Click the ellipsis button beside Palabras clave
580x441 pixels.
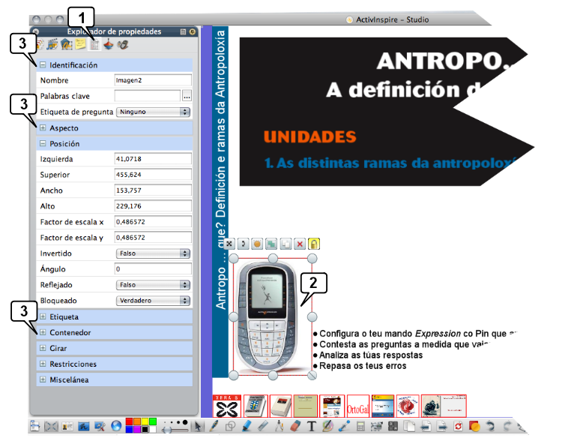[187, 96]
